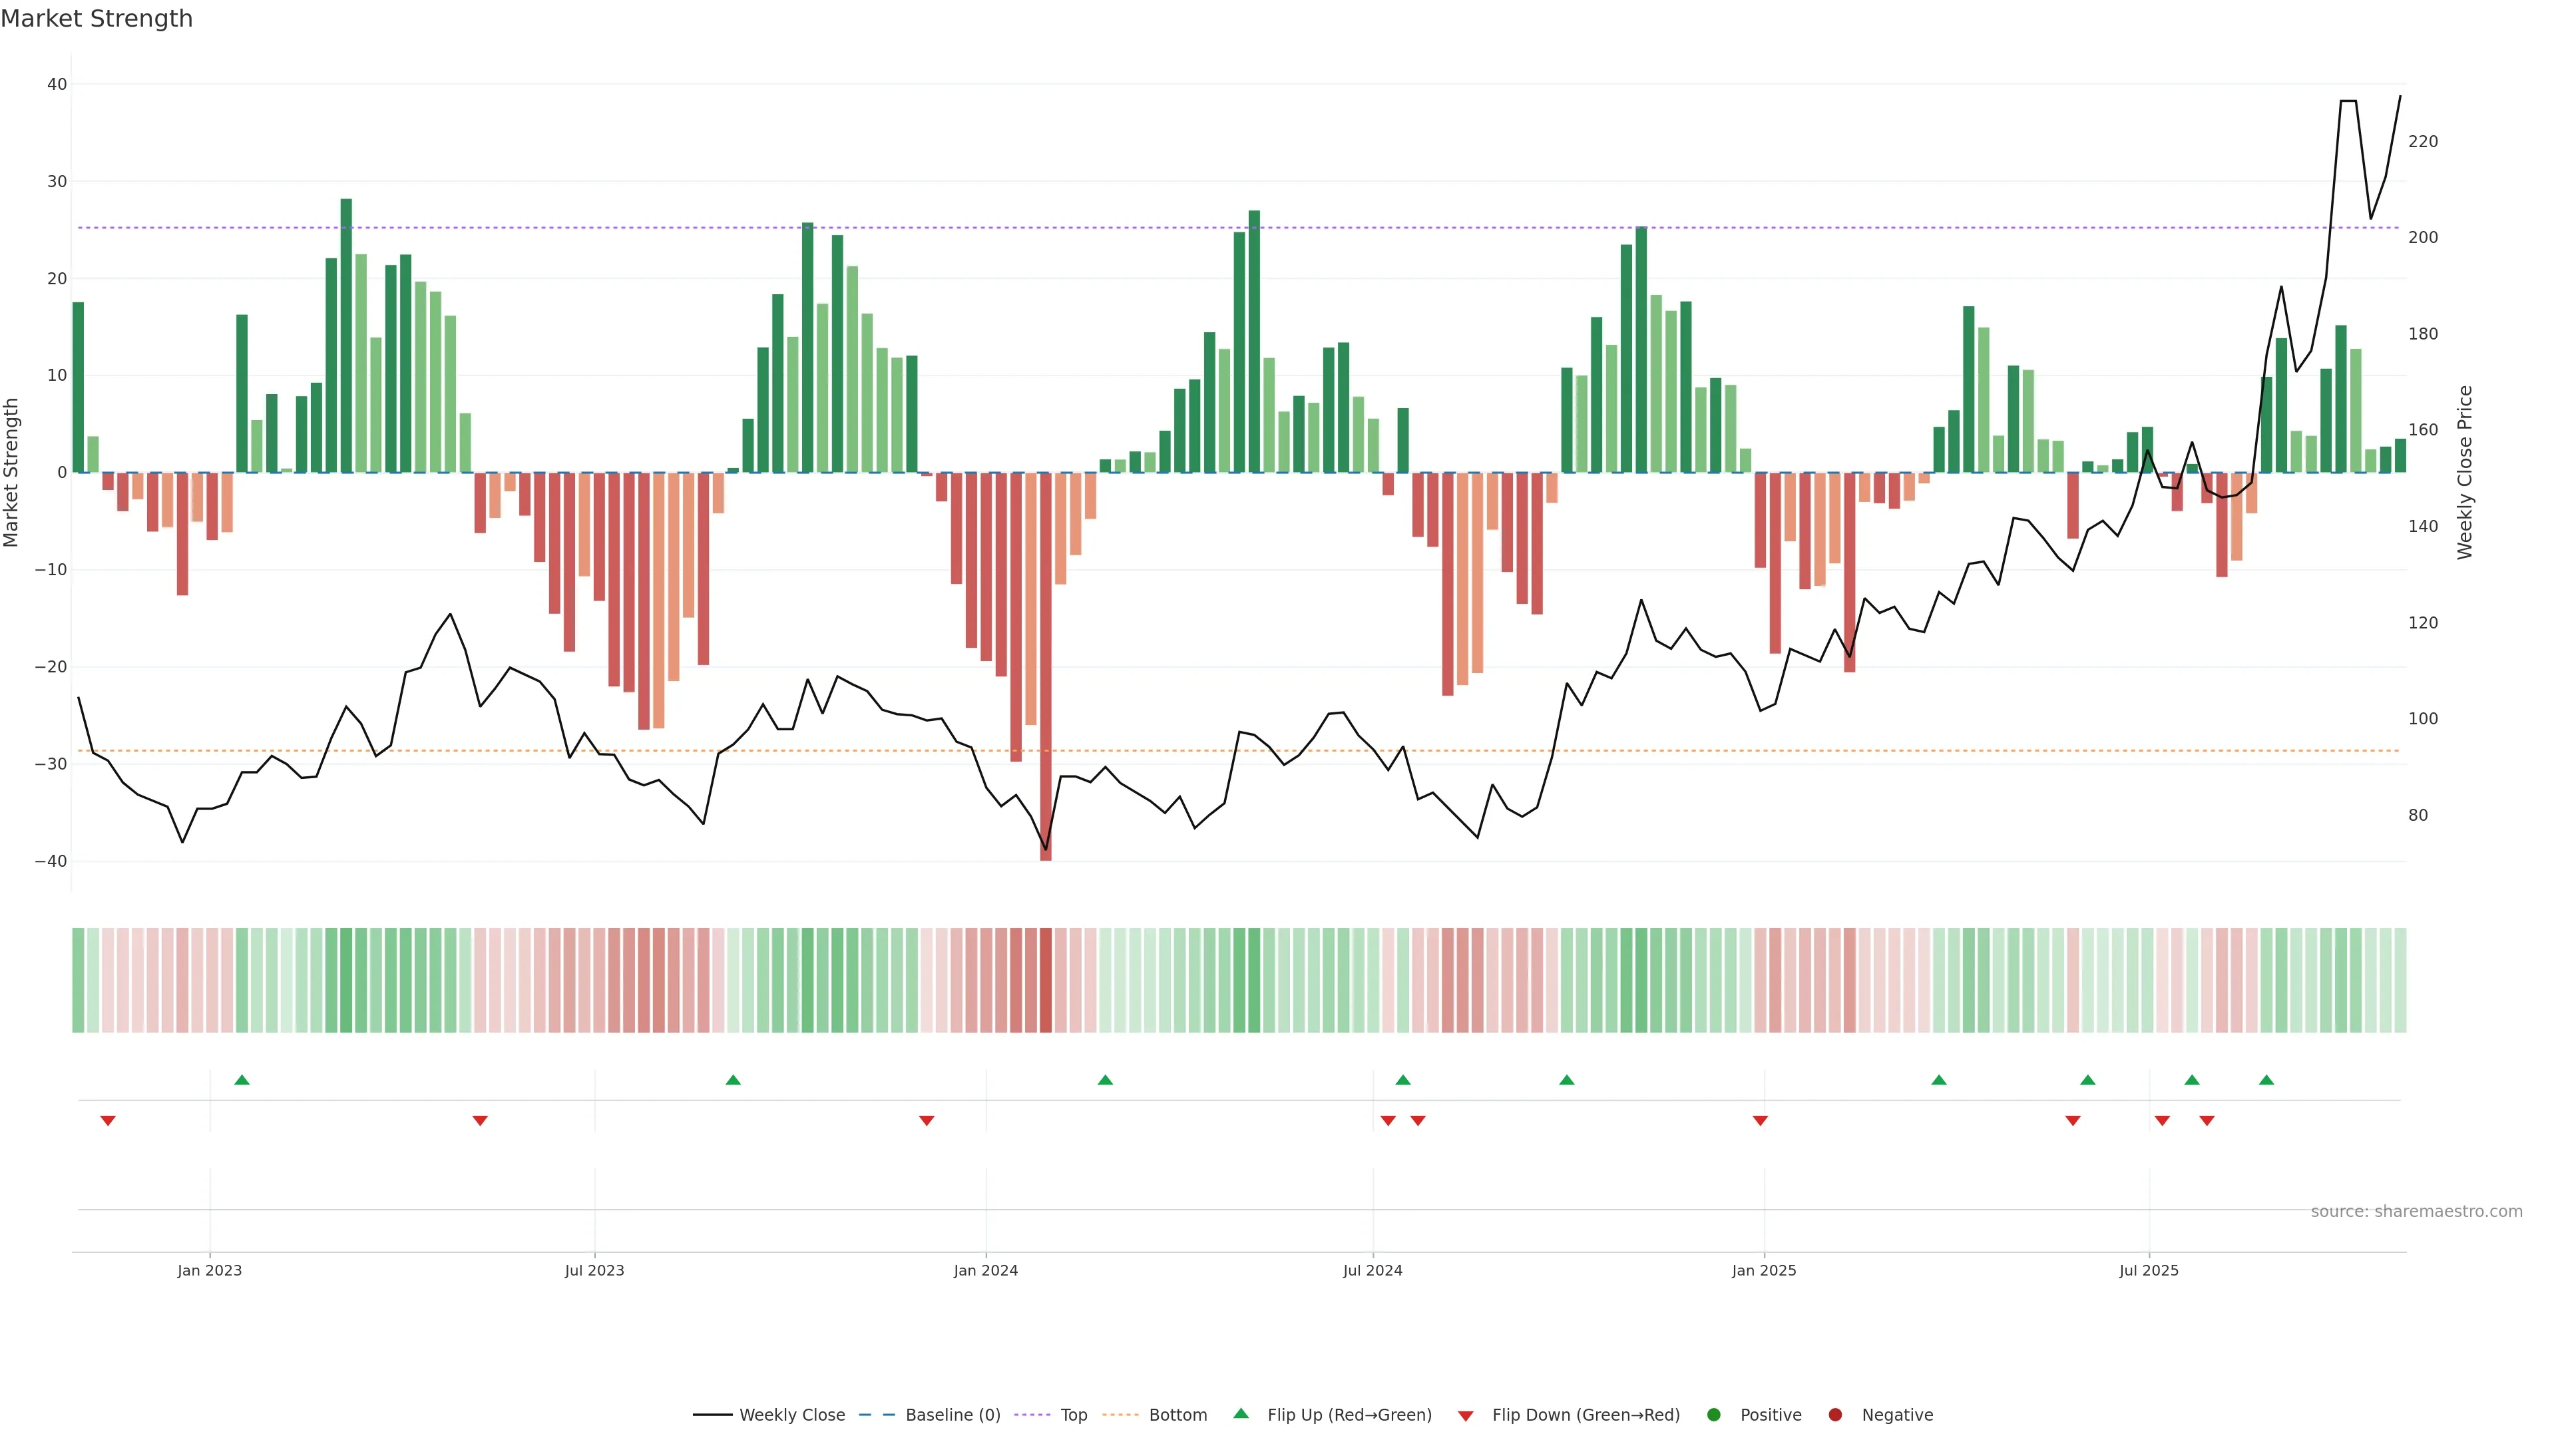Click the Jul 2024 x-axis label
The image size is (2556, 1438).
pyautogui.click(x=1373, y=1270)
